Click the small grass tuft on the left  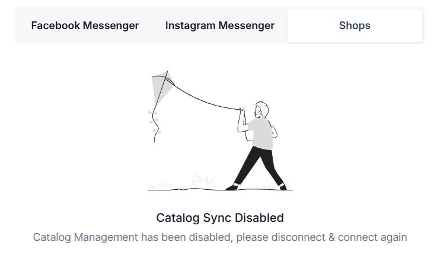[161, 186]
